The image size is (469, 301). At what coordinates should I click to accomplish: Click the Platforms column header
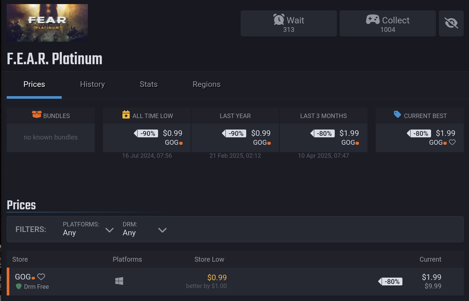pos(127,259)
